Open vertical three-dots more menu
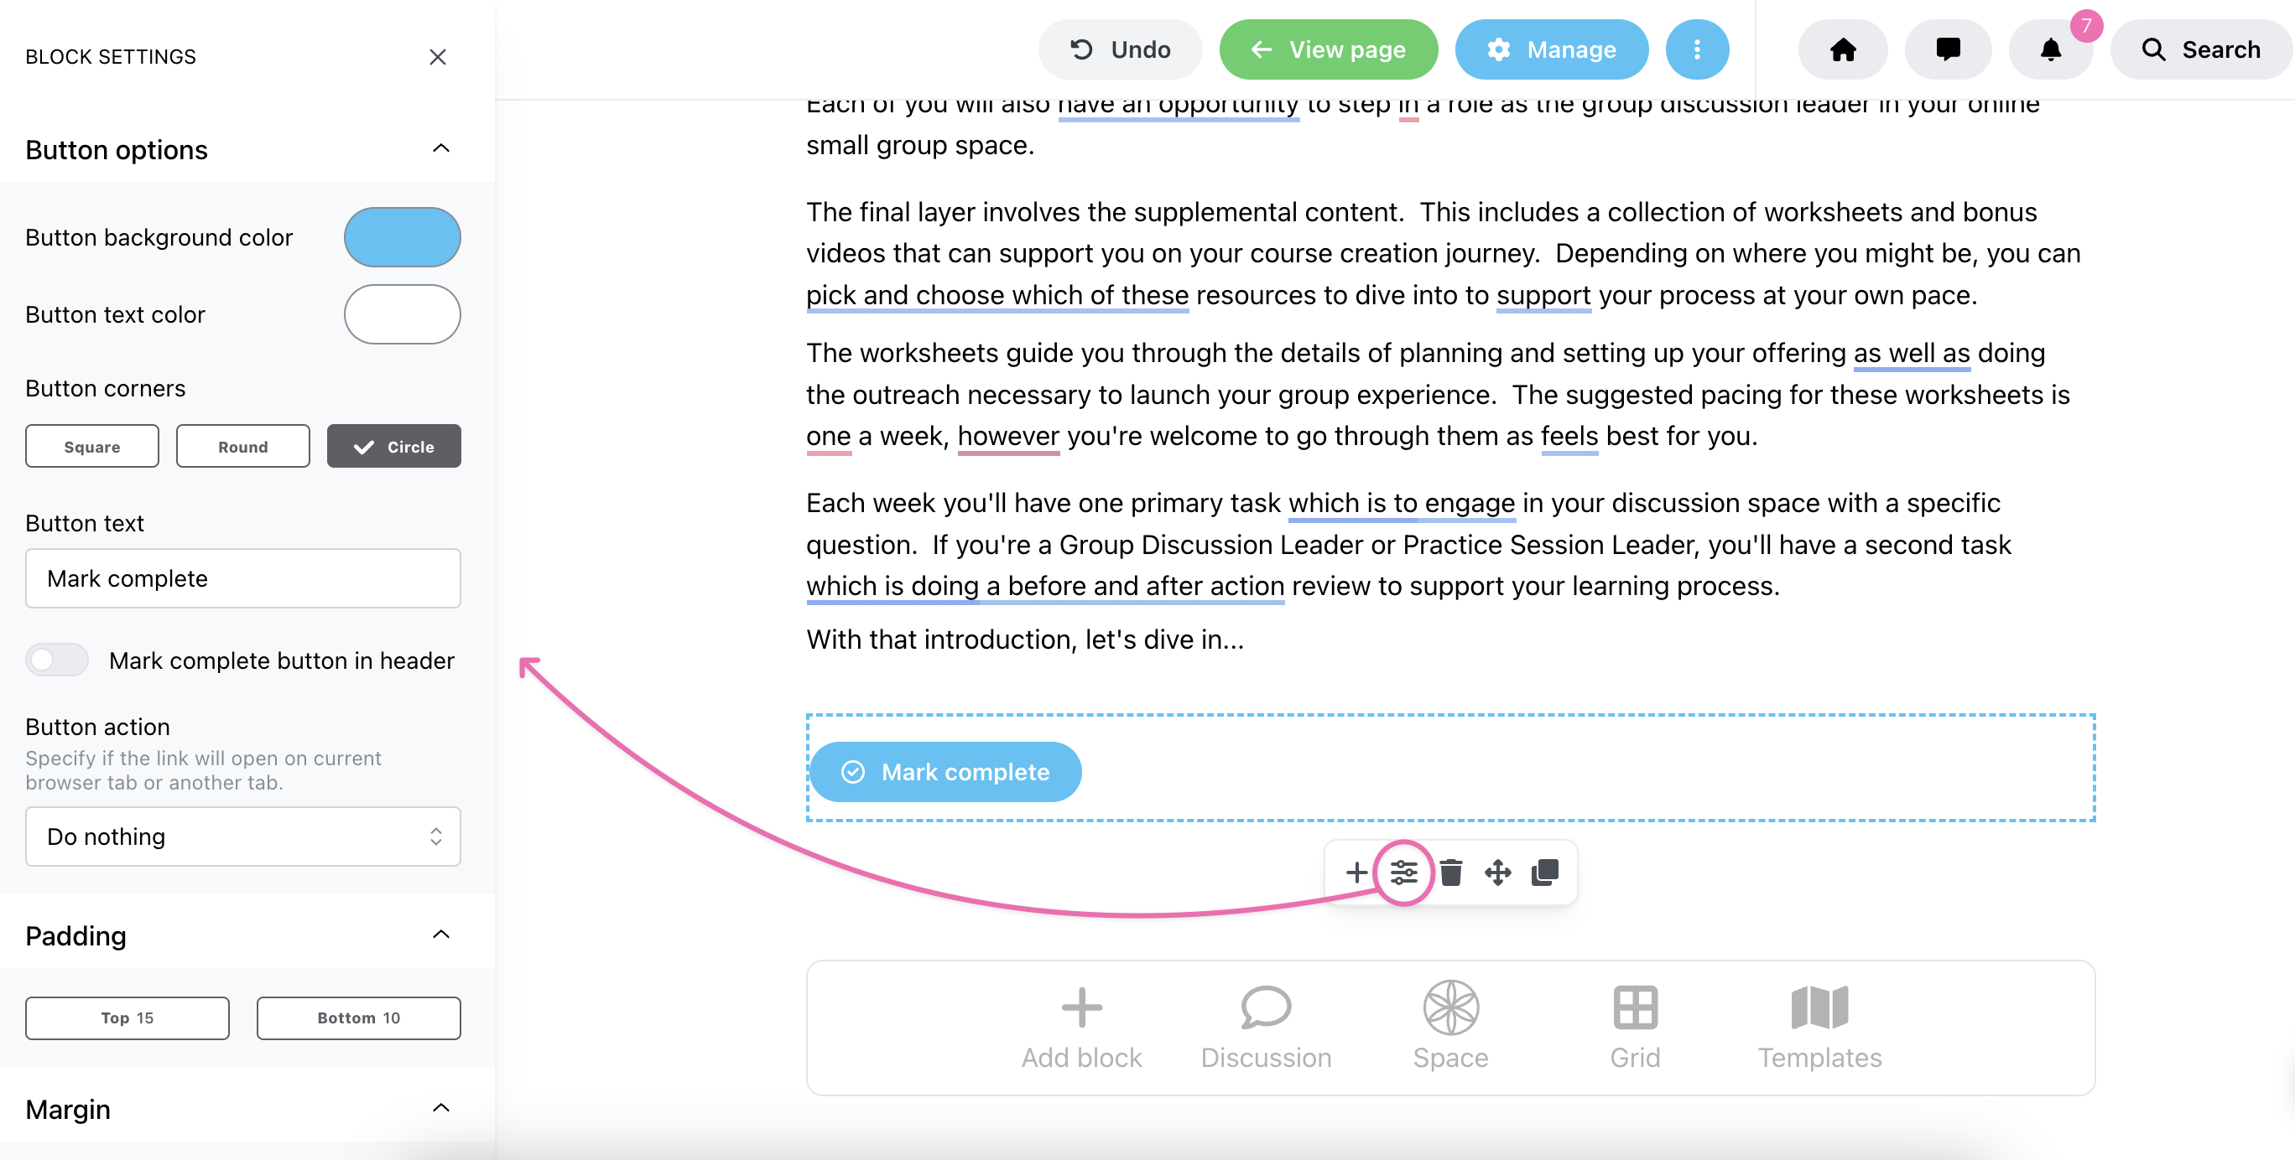 pyautogui.click(x=1697, y=49)
